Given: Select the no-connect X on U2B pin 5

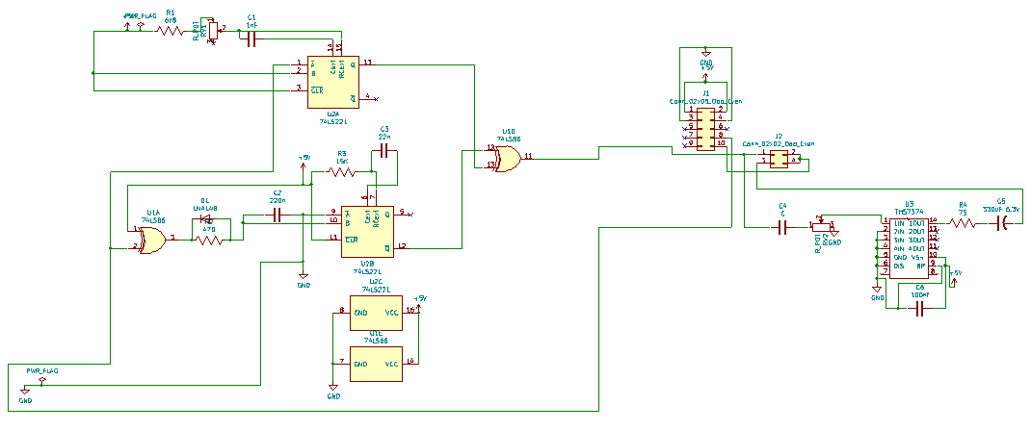Looking at the screenshot, I should (x=410, y=215).
